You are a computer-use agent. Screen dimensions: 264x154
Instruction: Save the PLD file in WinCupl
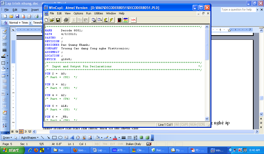[x=58, y=20]
